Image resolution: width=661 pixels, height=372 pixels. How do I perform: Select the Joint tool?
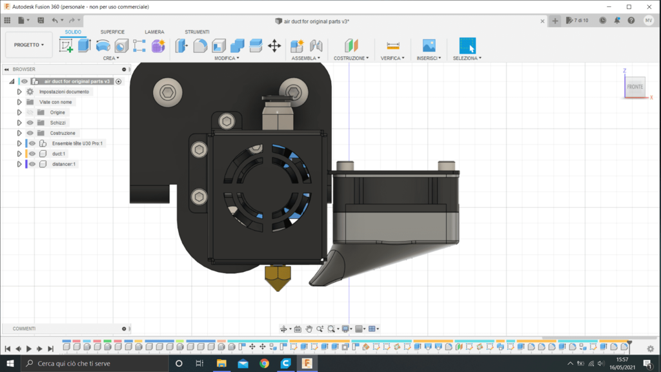316,46
